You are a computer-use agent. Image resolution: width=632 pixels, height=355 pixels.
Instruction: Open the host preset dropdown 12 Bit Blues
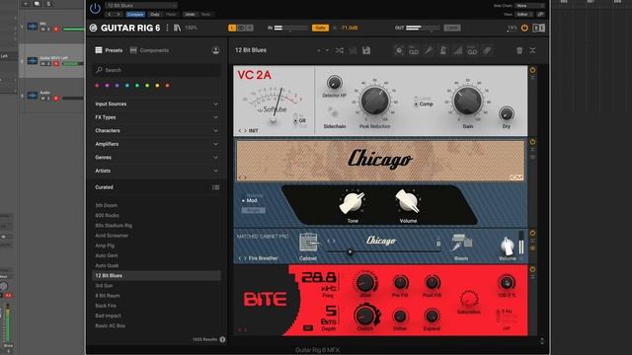(140, 6)
